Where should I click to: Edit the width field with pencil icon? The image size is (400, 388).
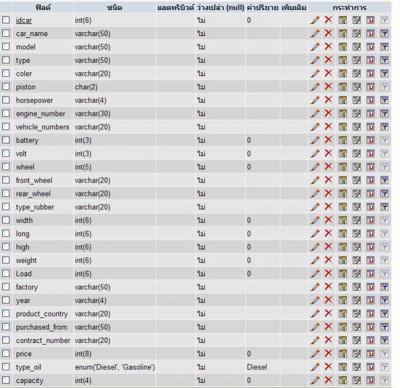click(x=315, y=220)
